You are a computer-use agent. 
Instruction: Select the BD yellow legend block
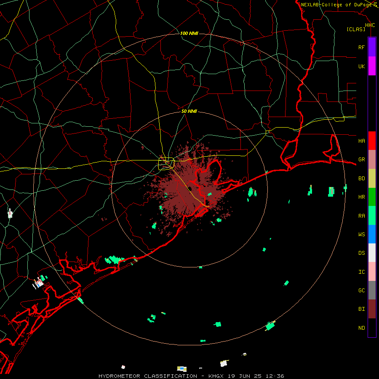372,179
